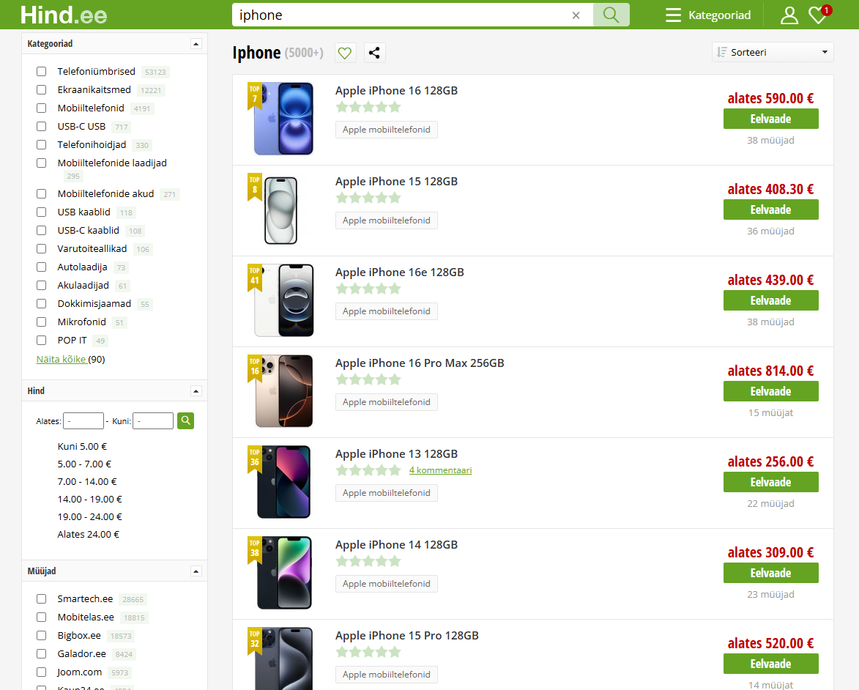The image size is (859, 690).
Task: Open the iPhone 14 128GB thumbnail
Action: tap(284, 573)
